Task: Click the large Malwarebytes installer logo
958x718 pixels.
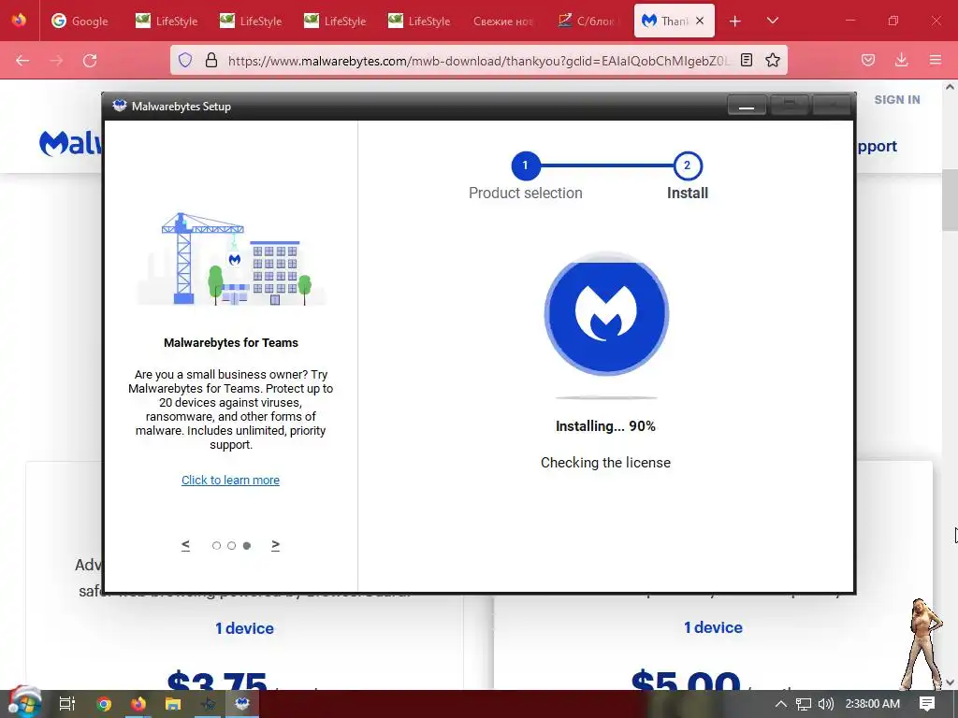Action: tap(606, 314)
